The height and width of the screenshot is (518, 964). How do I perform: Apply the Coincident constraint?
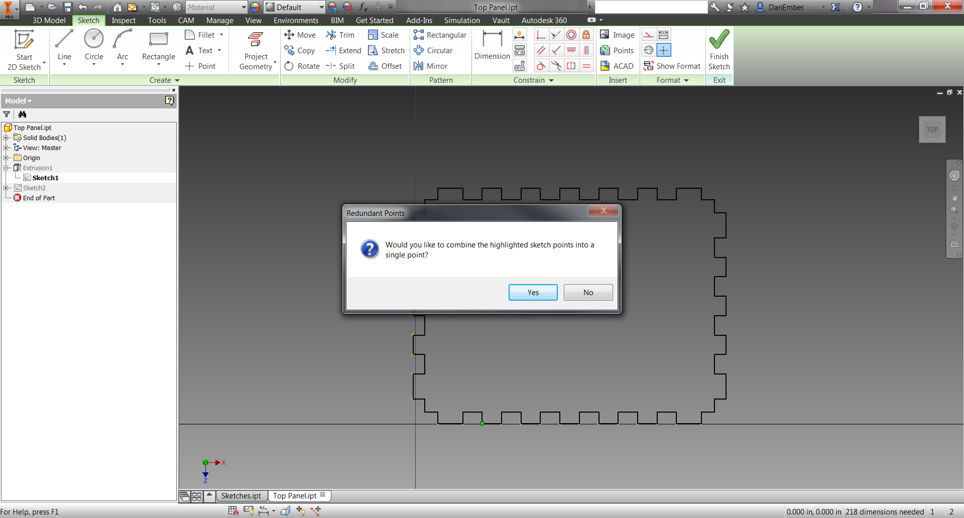pyautogui.click(x=541, y=35)
